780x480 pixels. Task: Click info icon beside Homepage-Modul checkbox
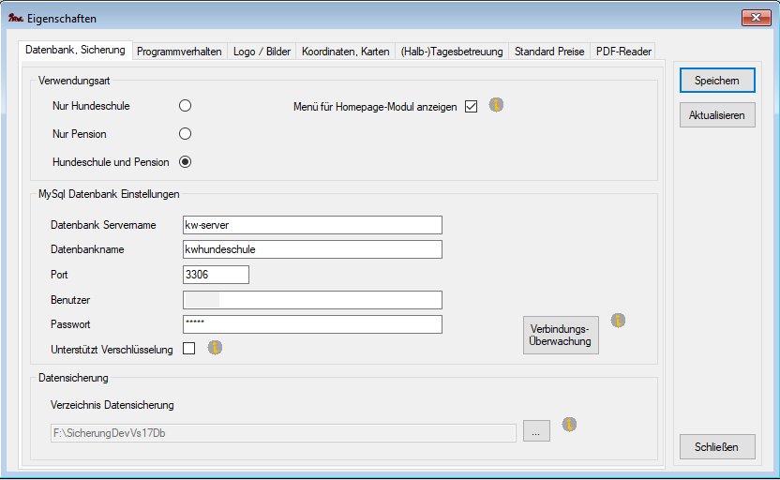coord(497,105)
